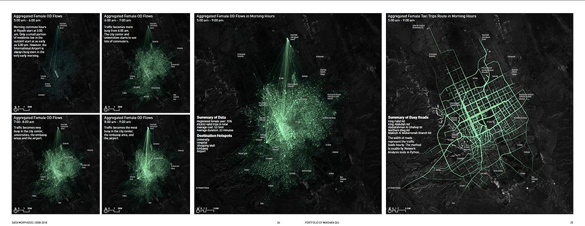Select the 6:00 am - 7:00 am flow map
585x226 pixels.
click(146, 63)
